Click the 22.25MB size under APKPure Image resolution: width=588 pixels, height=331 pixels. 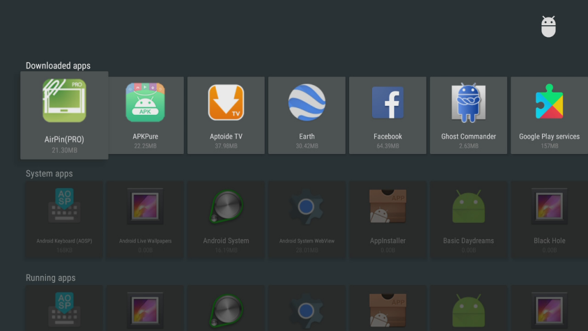pyautogui.click(x=145, y=146)
